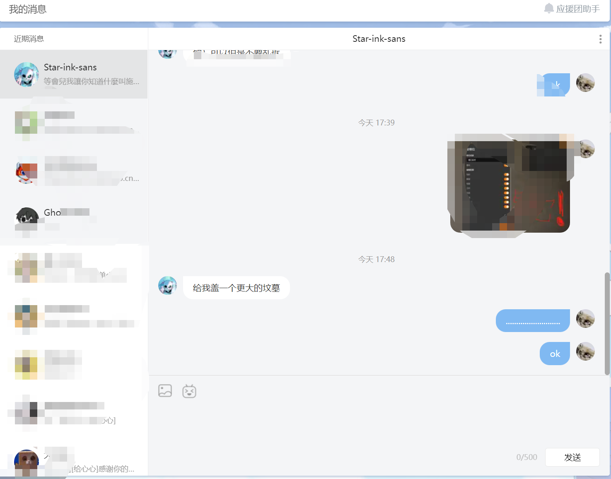
Task: Open the three-dot chat options menu
Action: (600, 39)
